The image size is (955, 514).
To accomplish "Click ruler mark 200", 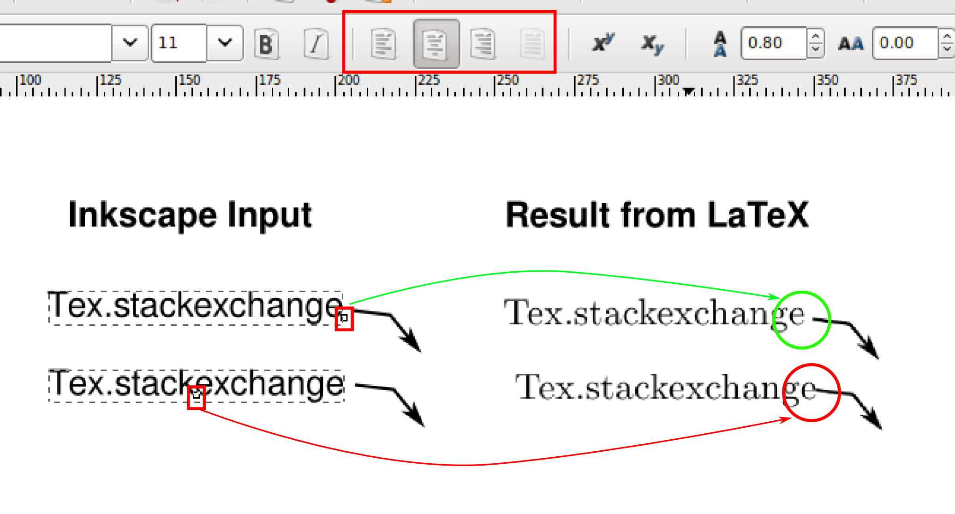I will 348,80.
